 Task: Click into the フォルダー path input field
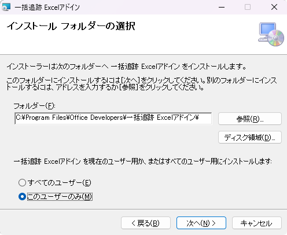click(113, 119)
